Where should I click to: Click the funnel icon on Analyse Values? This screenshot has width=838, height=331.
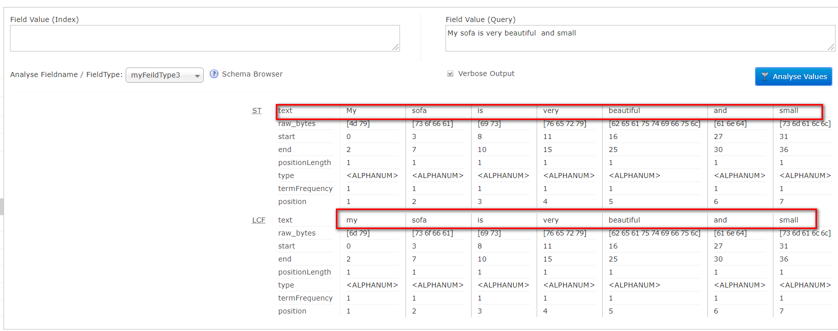[x=764, y=76]
